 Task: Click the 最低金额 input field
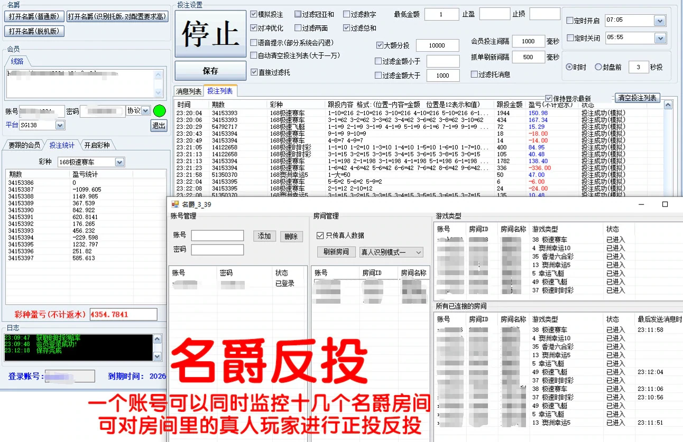click(x=441, y=14)
